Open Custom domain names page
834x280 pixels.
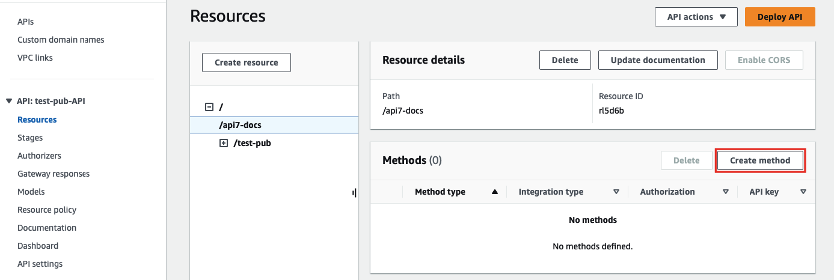(61, 40)
